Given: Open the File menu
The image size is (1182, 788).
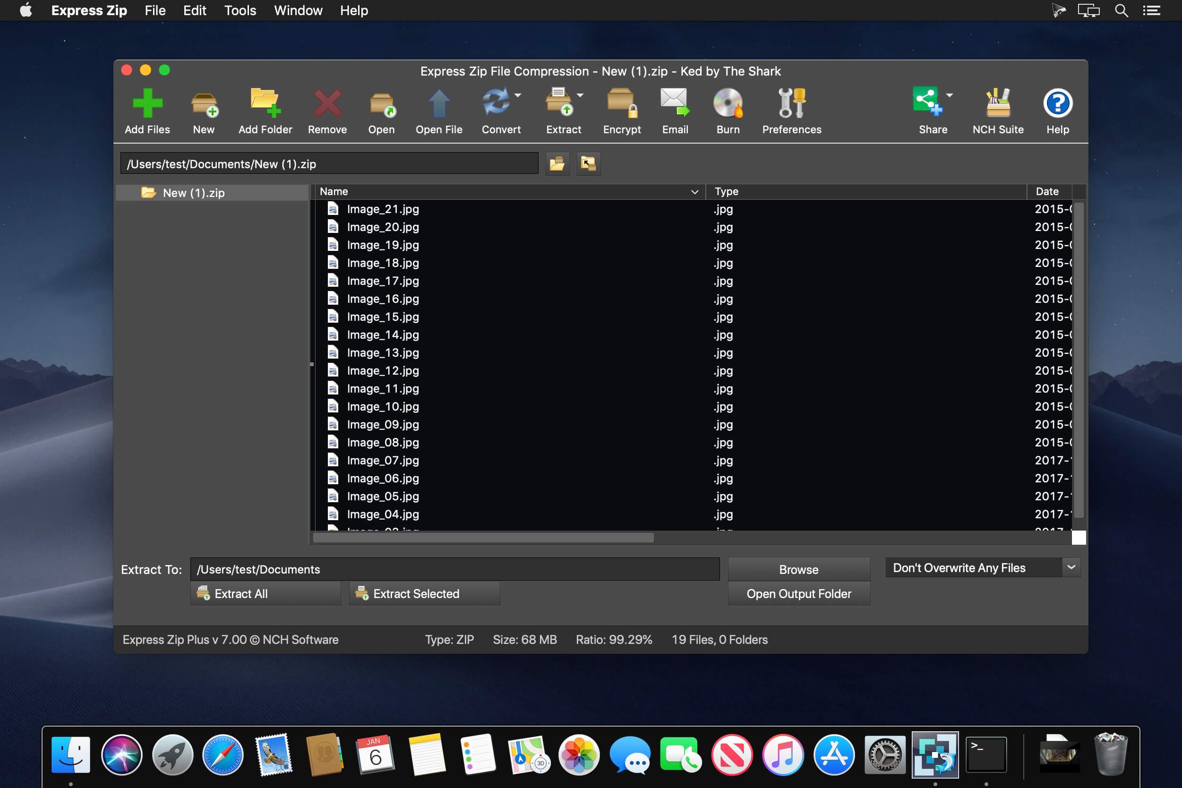Looking at the screenshot, I should coord(155,10).
